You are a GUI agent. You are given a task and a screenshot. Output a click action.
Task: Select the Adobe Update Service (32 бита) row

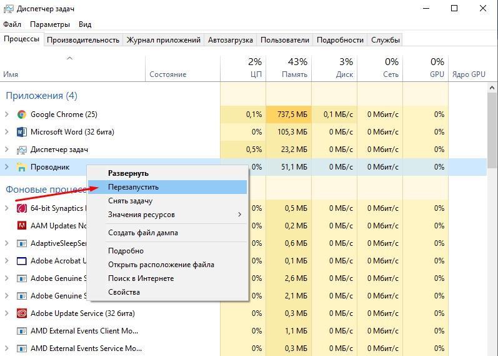pos(243,313)
